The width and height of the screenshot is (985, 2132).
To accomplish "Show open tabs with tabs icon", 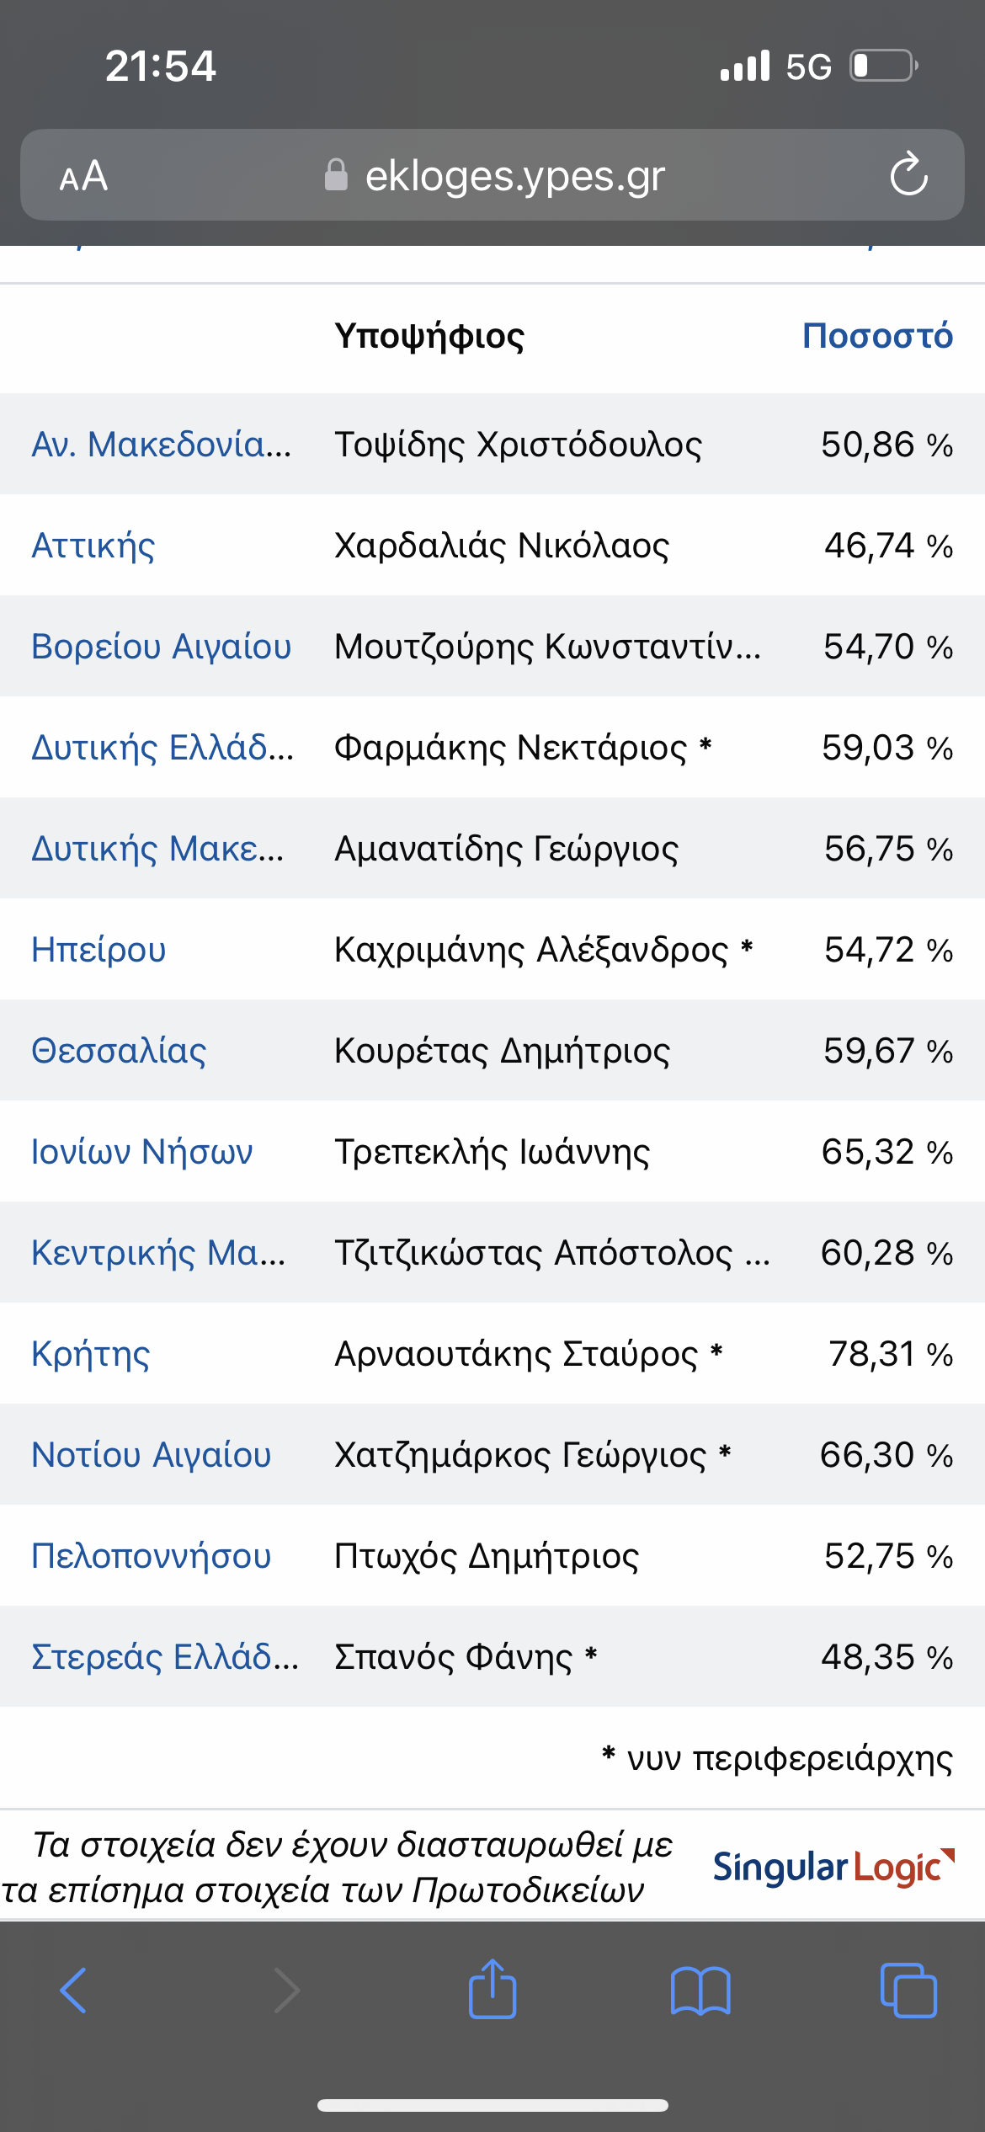I will [908, 1991].
